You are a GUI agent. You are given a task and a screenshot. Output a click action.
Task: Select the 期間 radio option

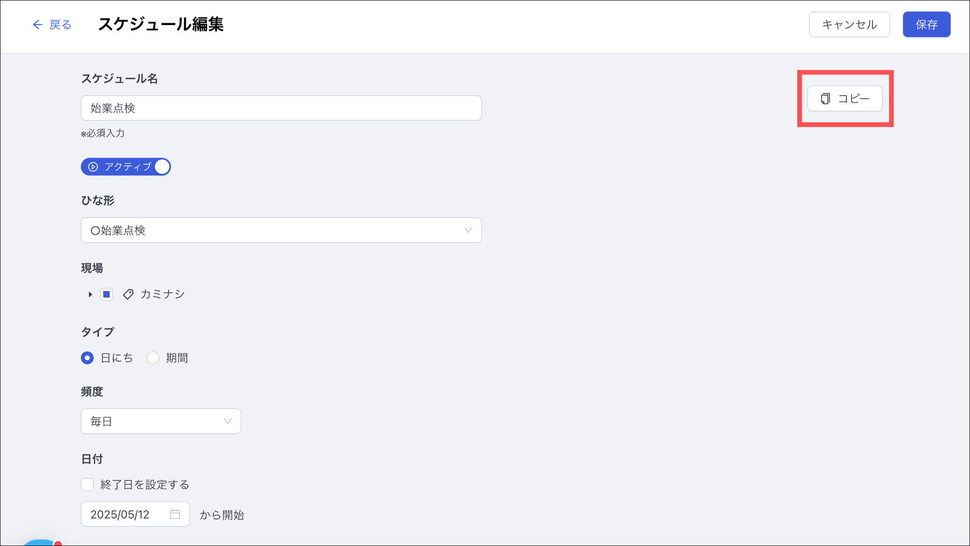click(x=153, y=358)
